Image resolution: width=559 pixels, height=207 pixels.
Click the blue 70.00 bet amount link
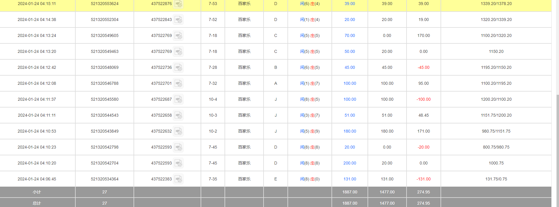pyautogui.click(x=350, y=35)
